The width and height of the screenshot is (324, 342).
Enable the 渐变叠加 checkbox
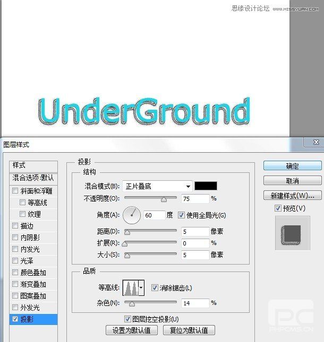pos(15,284)
